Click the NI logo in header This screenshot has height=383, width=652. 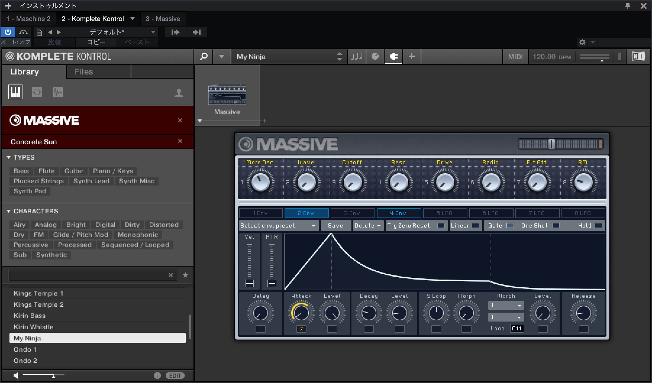coord(638,56)
